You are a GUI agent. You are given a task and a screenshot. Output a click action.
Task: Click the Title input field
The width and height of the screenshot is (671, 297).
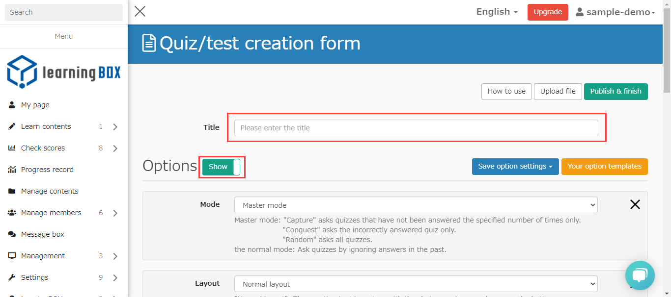(416, 128)
